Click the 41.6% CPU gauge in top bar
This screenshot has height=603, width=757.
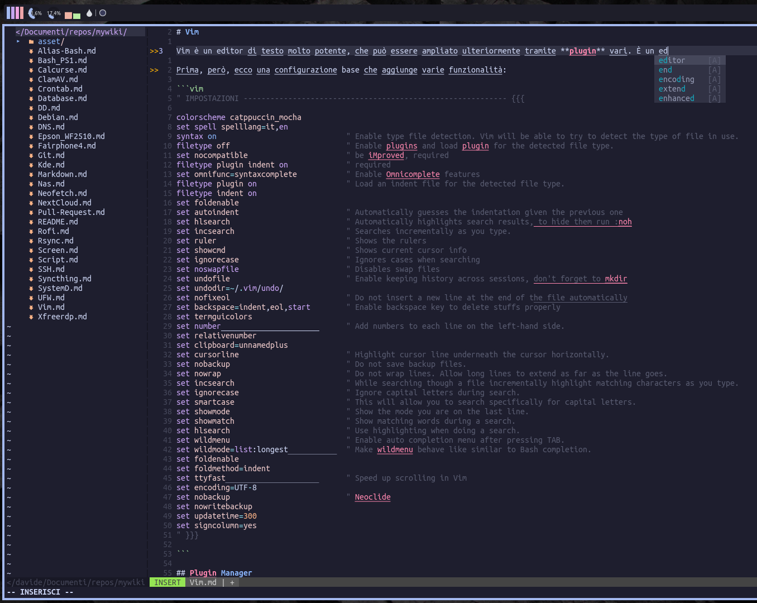35,13
